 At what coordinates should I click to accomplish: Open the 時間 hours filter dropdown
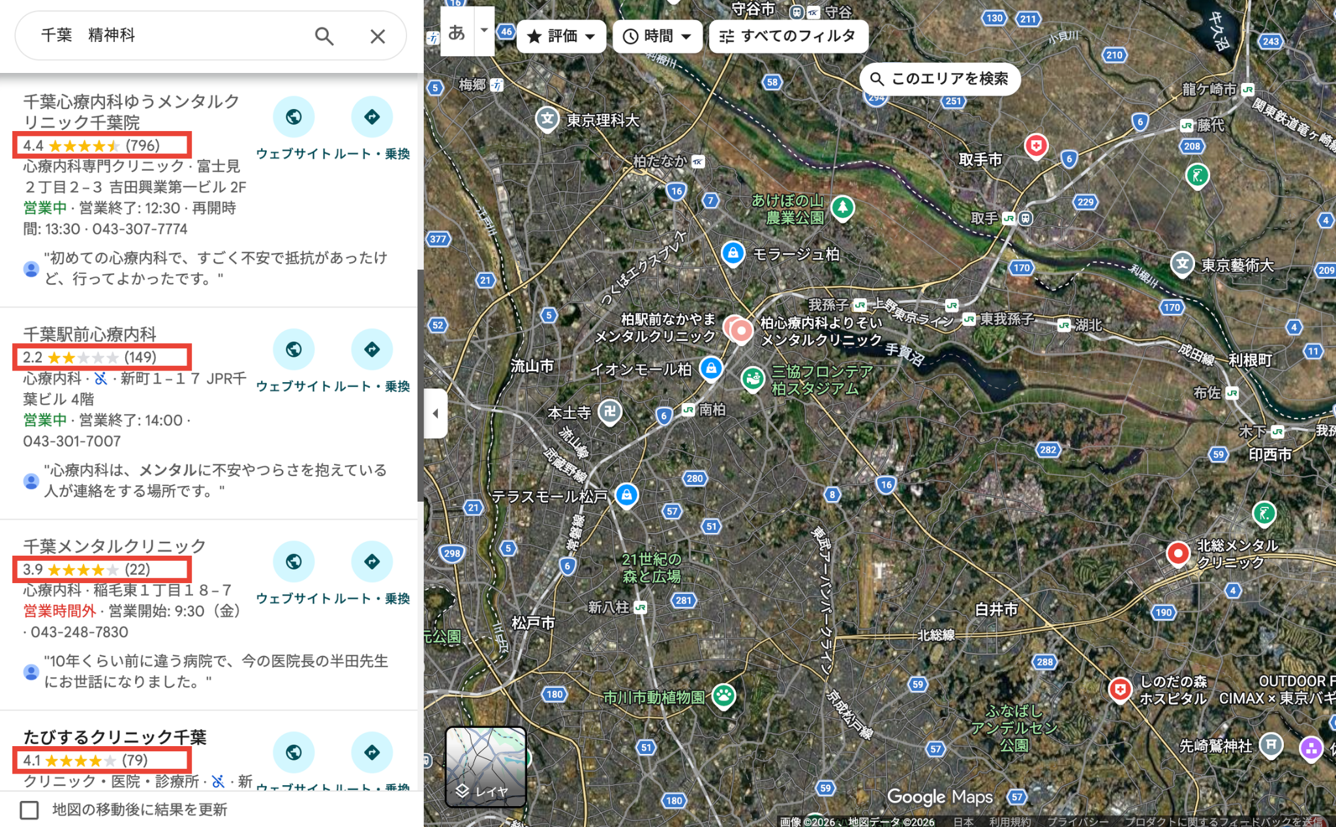click(657, 37)
